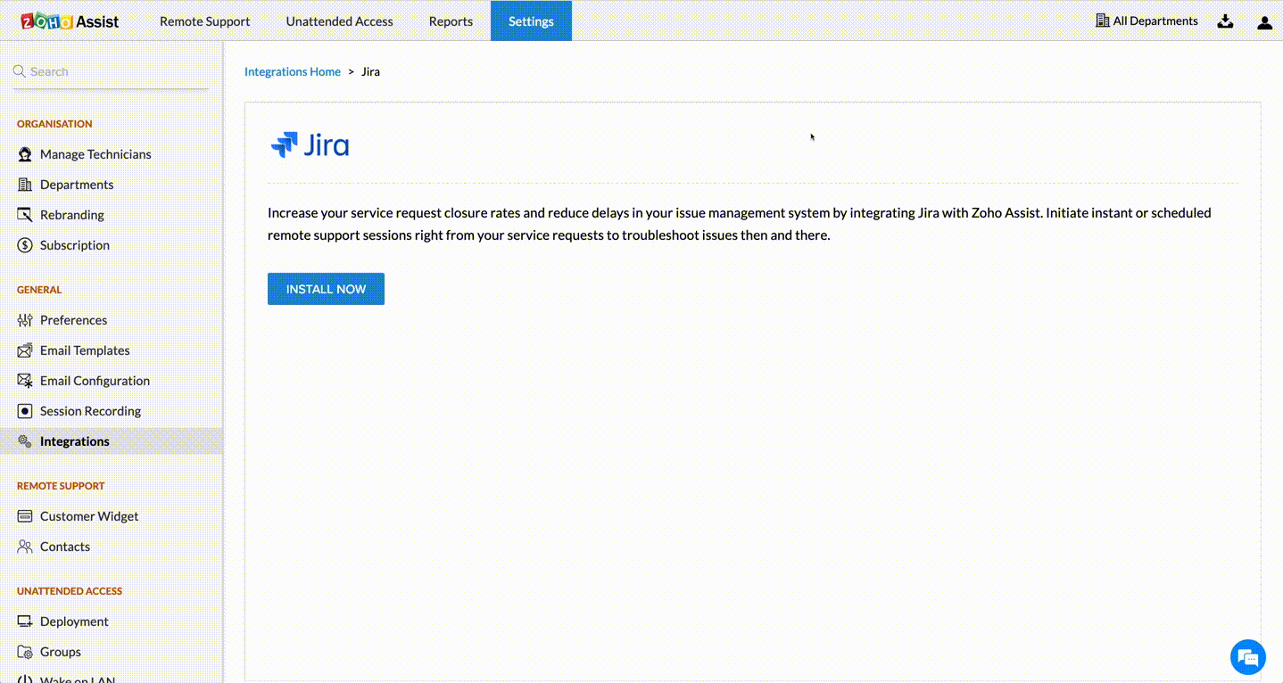Click the sidebar Search field
The height and width of the screenshot is (683, 1283).
[x=111, y=71]
